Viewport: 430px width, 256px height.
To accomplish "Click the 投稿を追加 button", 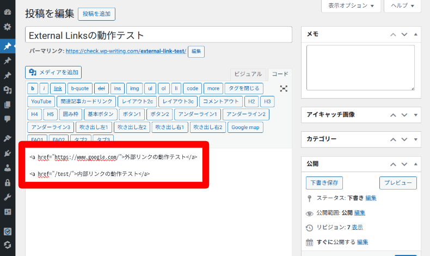I will click(96, 14).
